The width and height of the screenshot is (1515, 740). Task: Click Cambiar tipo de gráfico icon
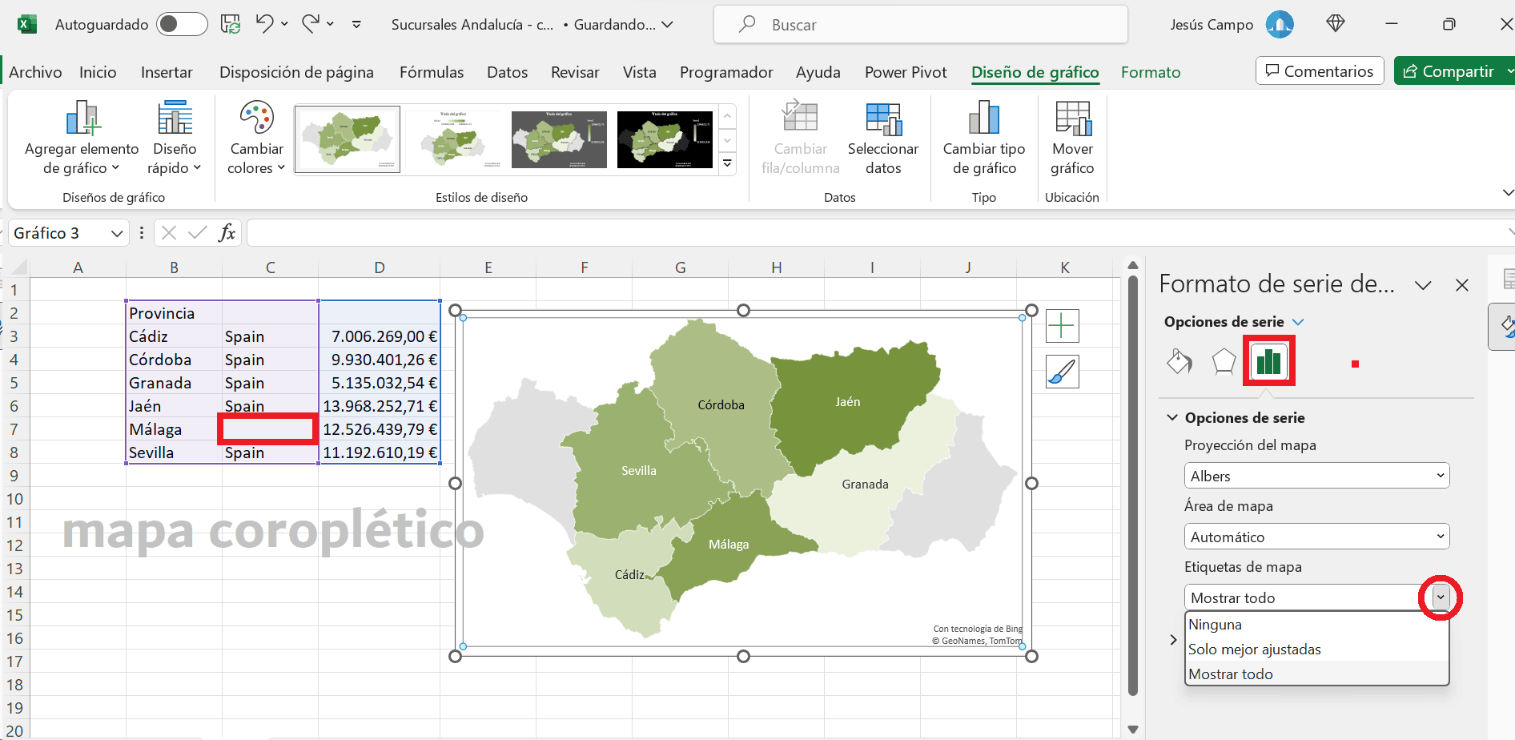983,119
